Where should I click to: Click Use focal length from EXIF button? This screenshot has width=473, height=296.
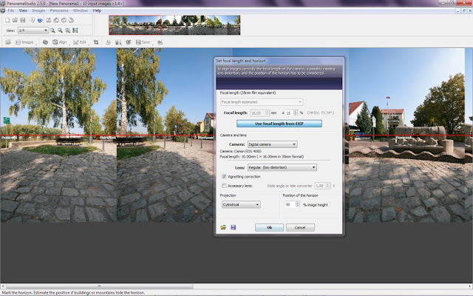tap(279, 124)
